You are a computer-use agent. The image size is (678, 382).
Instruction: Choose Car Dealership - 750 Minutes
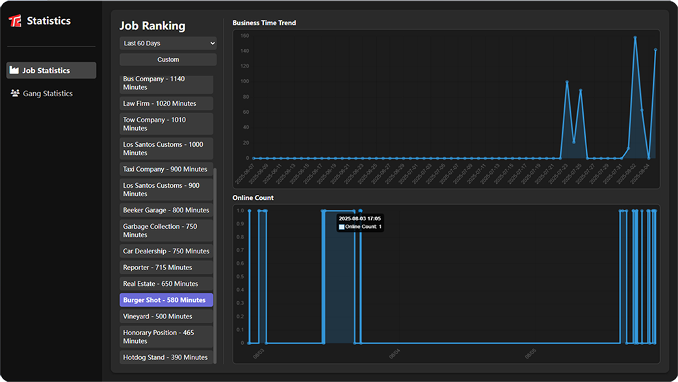pyautogui.click(x=166, y=251)
